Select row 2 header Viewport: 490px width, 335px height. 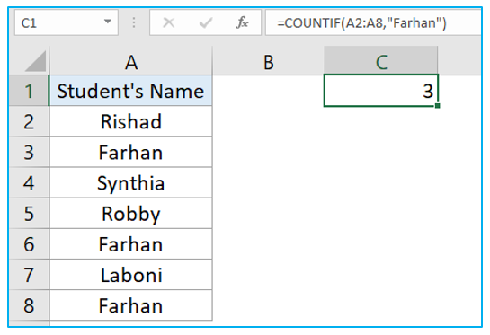click(29, 121)
